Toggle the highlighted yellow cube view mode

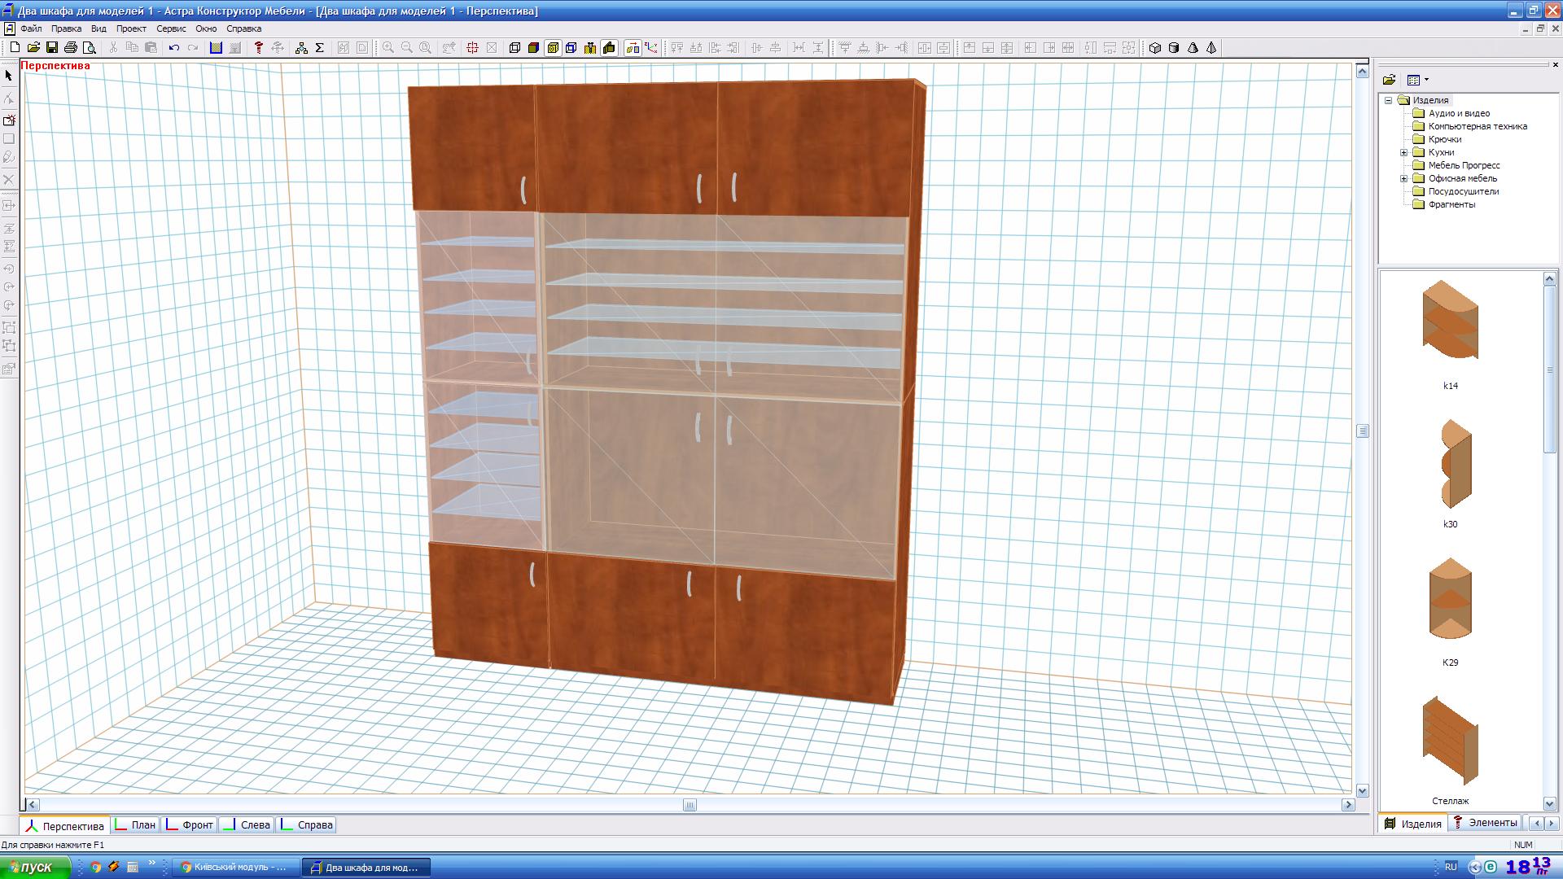pos(553,48)
